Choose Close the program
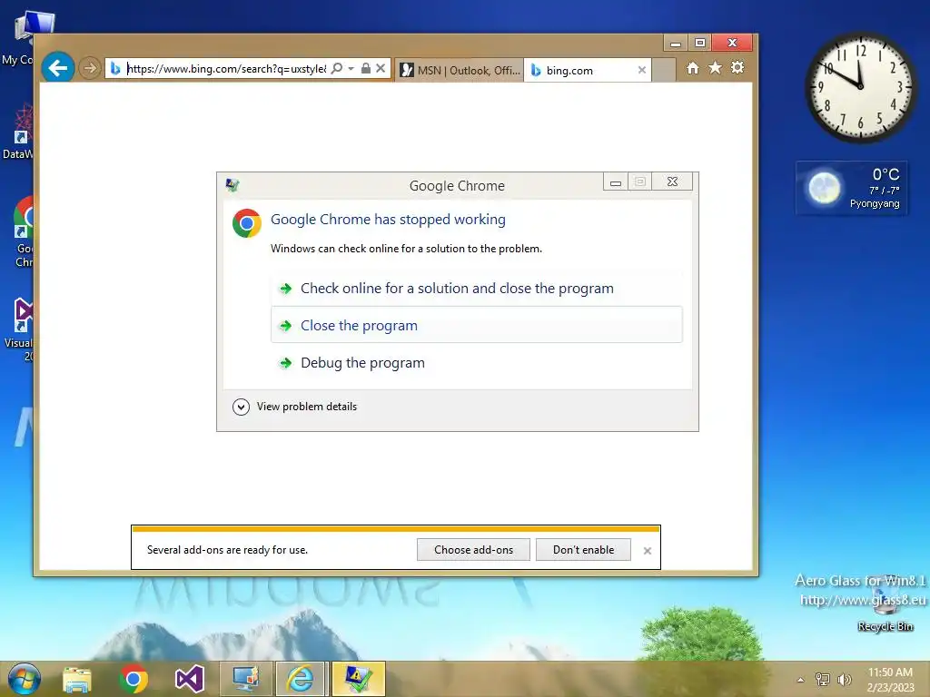Image resolution: width=930 pixels, height=697 pixels. pyautogui.click(x=476, y=325)
